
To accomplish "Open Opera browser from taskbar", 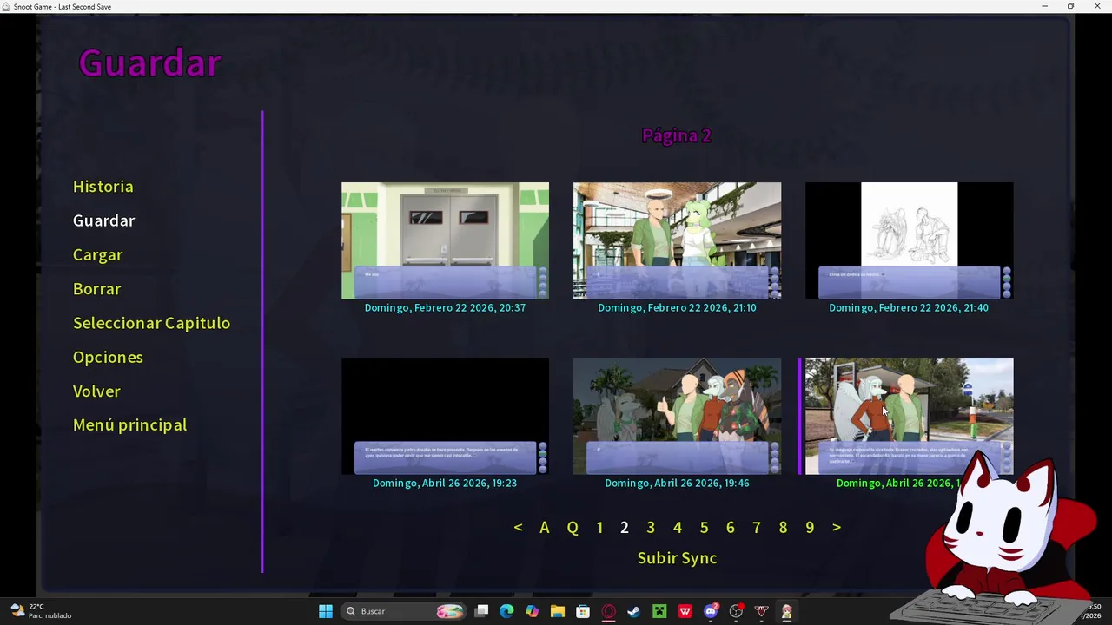I will (x=608, y=611).
